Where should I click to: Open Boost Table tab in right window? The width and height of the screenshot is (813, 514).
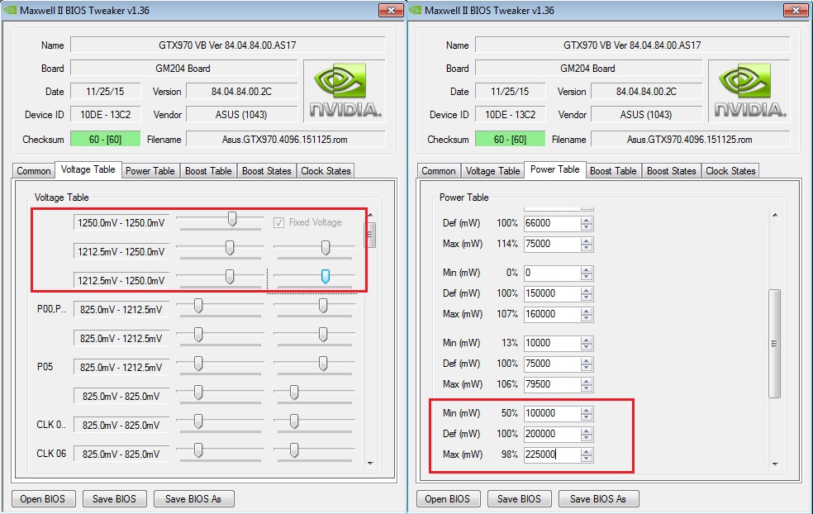point(613,170)
